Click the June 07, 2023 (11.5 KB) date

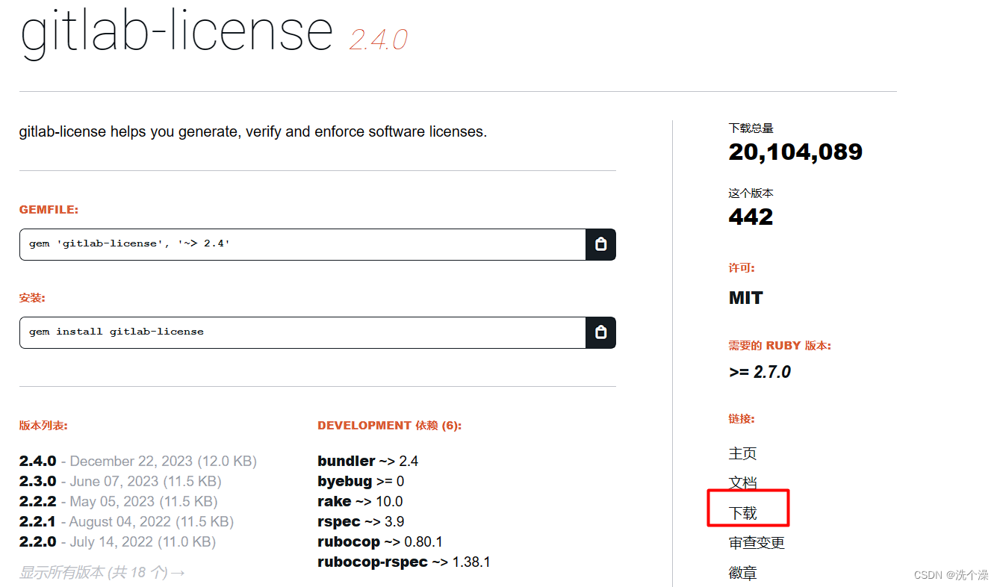tap(146, 481)
